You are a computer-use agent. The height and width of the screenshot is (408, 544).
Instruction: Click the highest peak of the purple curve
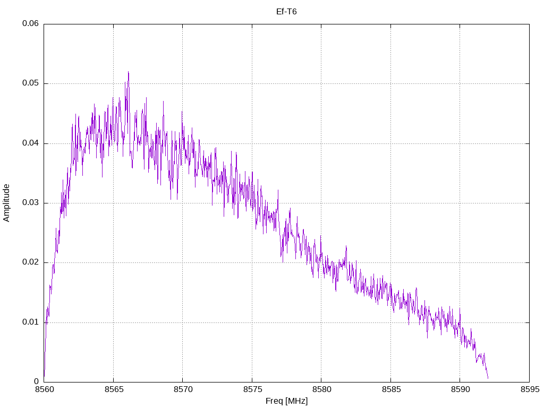(x=129, y=72)
